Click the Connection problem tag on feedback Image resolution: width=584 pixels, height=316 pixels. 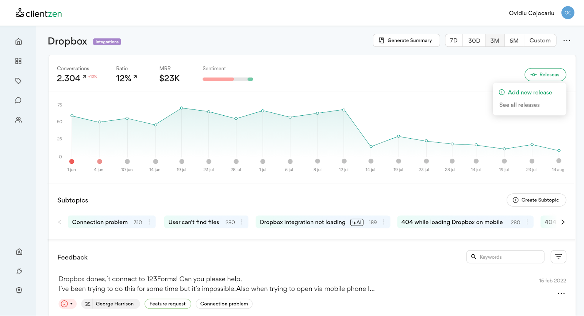224,304
